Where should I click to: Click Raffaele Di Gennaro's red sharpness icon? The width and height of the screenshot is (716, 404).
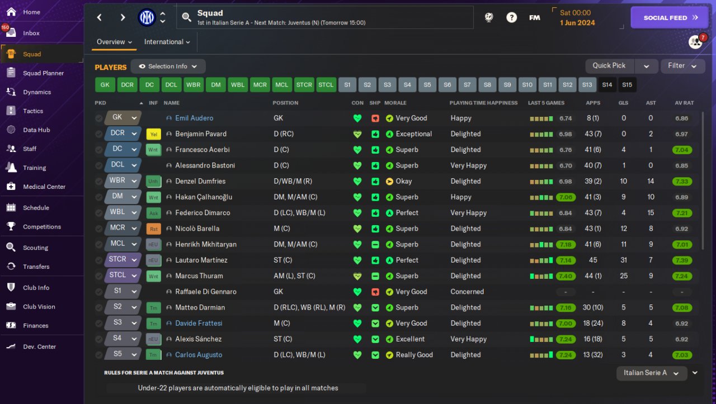tap(375, 292)
